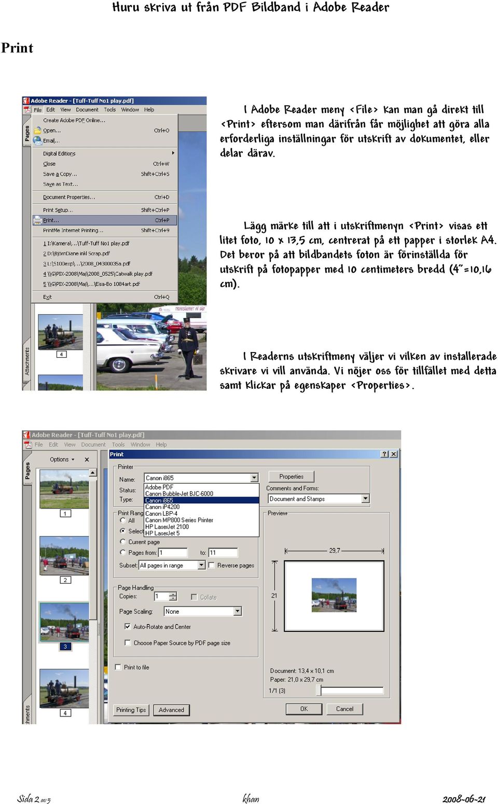Open the Attachments tab in the File-menu screenshot
498x804 pixels.
(27, 362)
